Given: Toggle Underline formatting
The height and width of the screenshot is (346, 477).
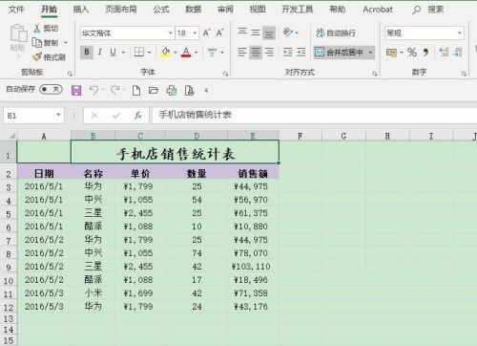Looking at the screenshot, I should click(x=113, y=52).
